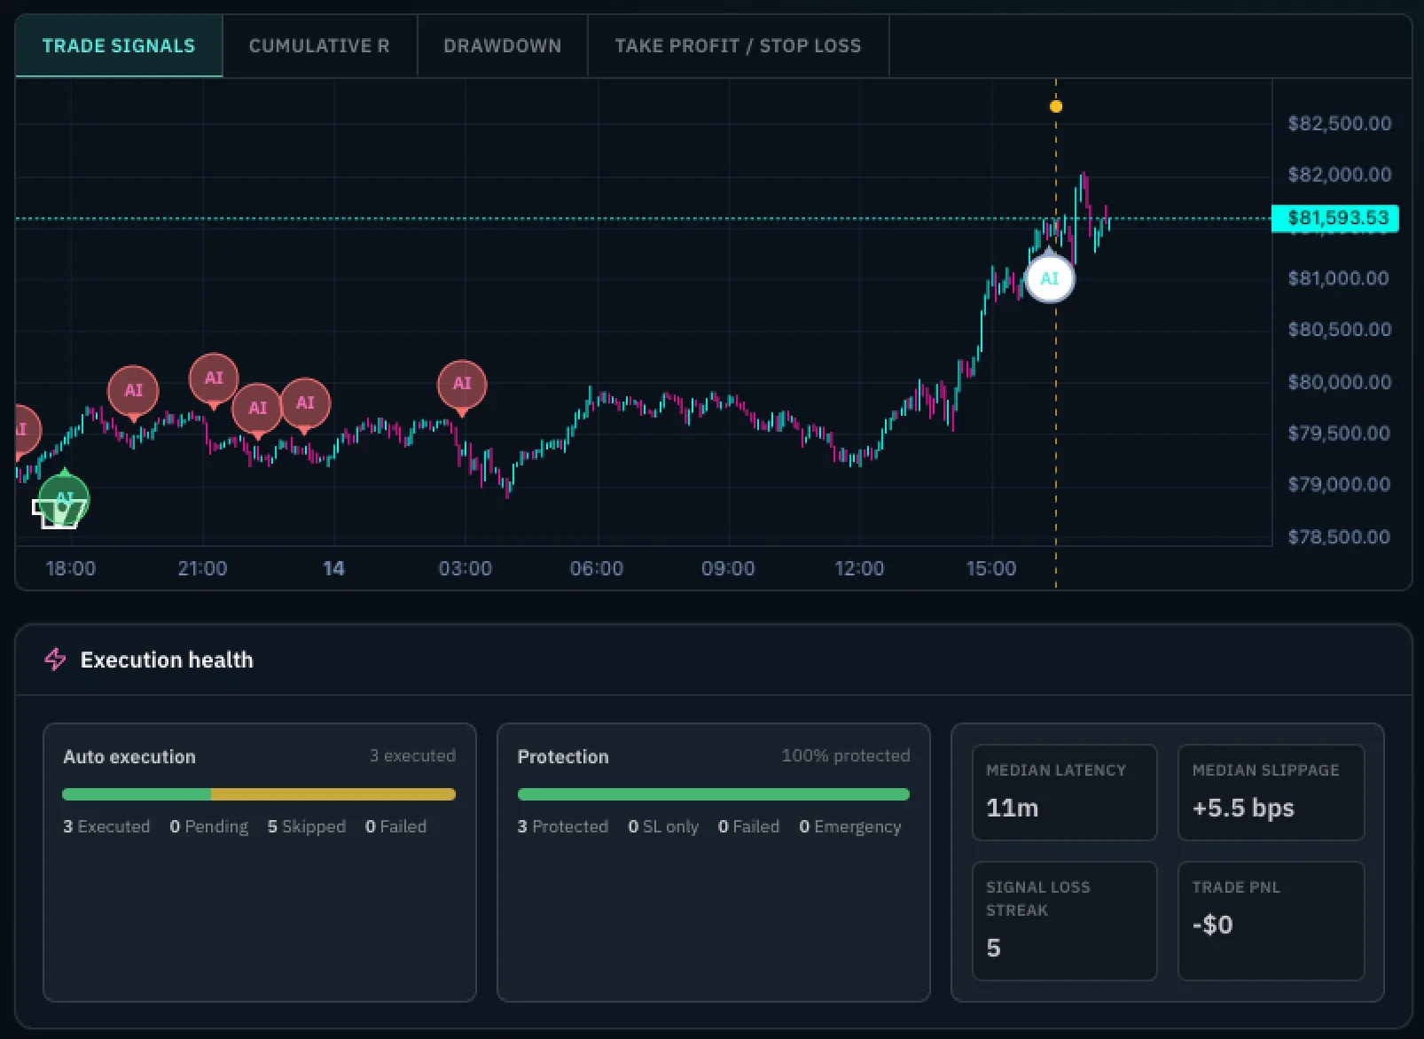Click the '0 Failed' label under Auto execution
Viewport: 1424px width, 1039px height.
click(395, 826)
